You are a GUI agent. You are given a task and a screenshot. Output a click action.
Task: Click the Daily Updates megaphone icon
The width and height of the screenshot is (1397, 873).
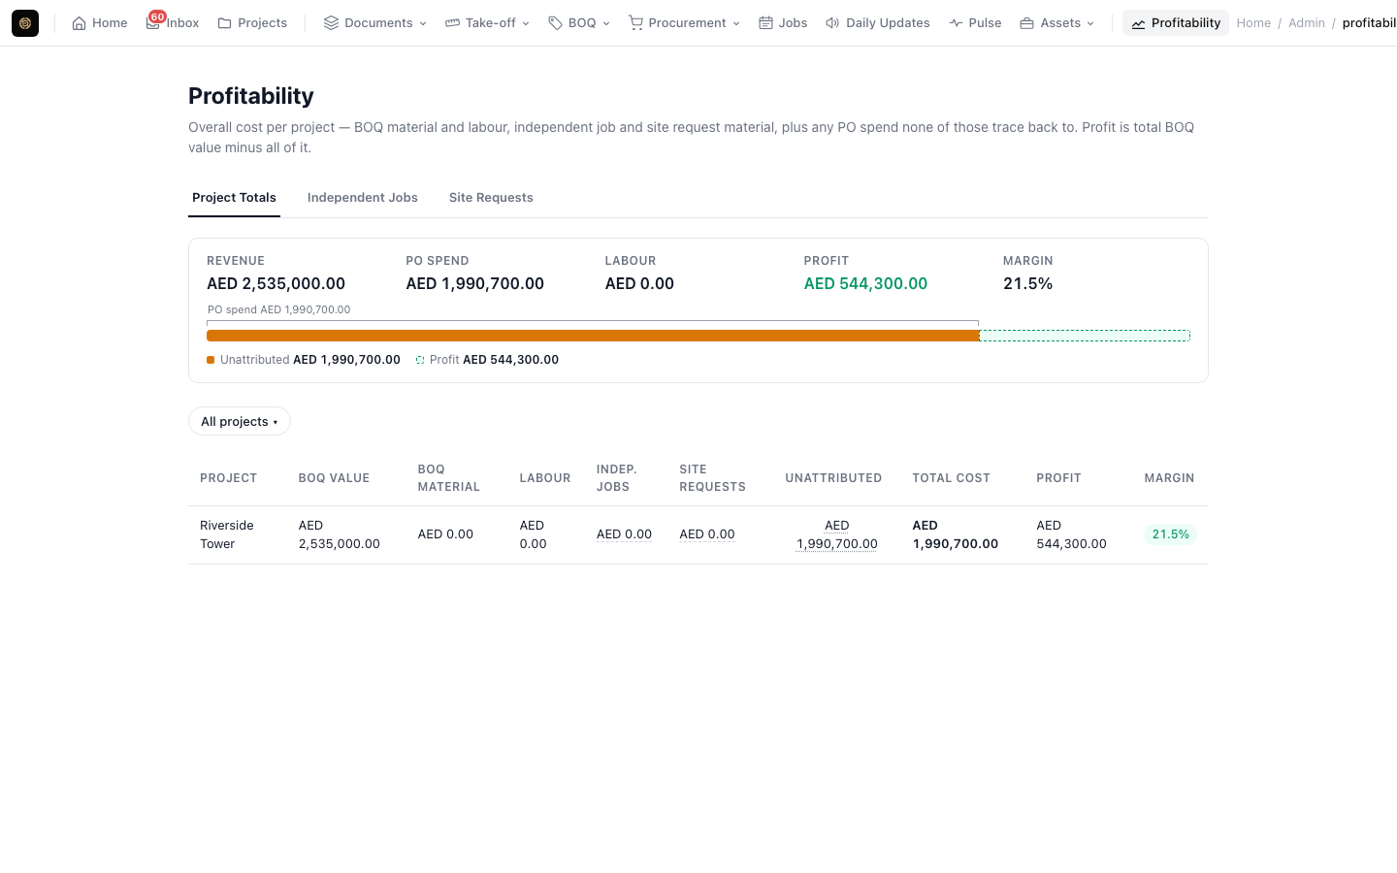coord(832,23)
